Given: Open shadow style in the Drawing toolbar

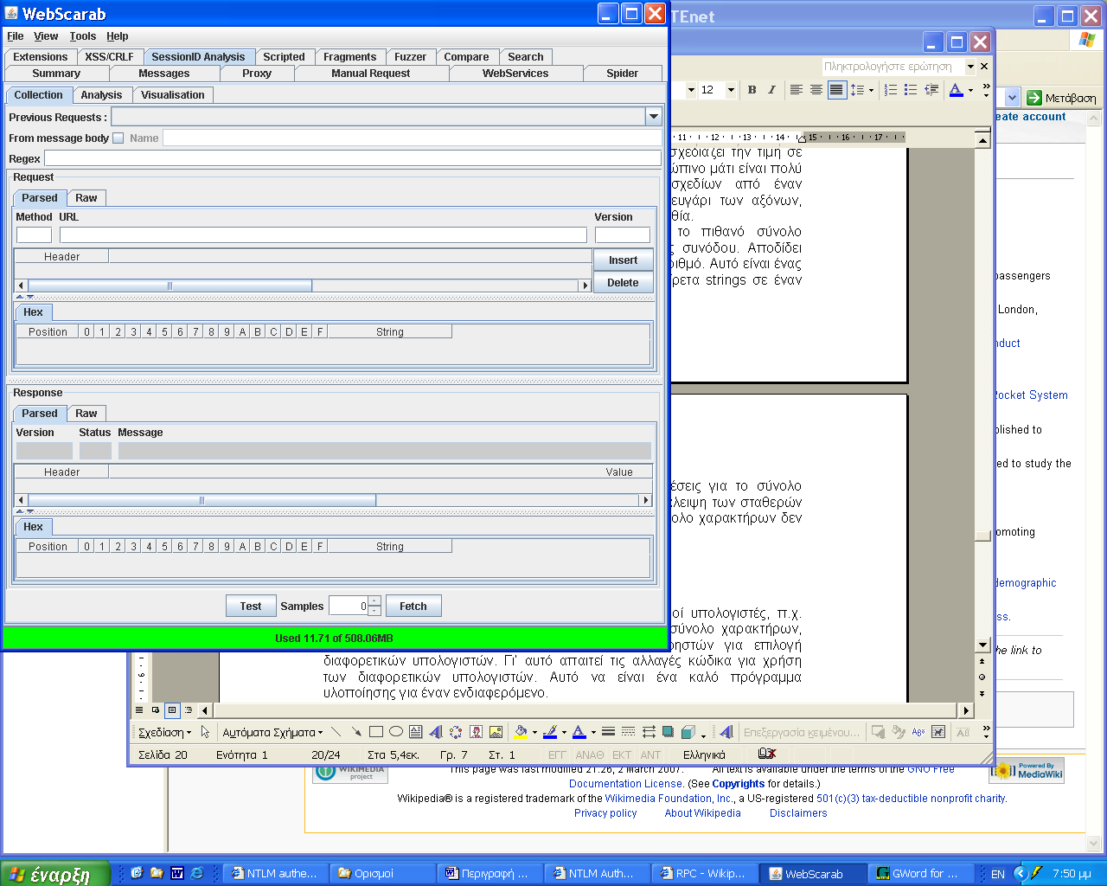Looking at the screenshot, I should pos(669,732).
